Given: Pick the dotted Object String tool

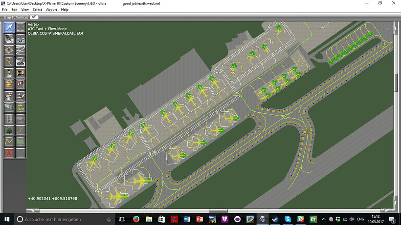Looking at the screenshot, I should tap(21, 130).
